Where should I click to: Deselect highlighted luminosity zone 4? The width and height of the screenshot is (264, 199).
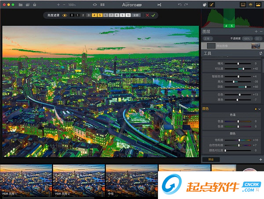[x=94, y=15]
